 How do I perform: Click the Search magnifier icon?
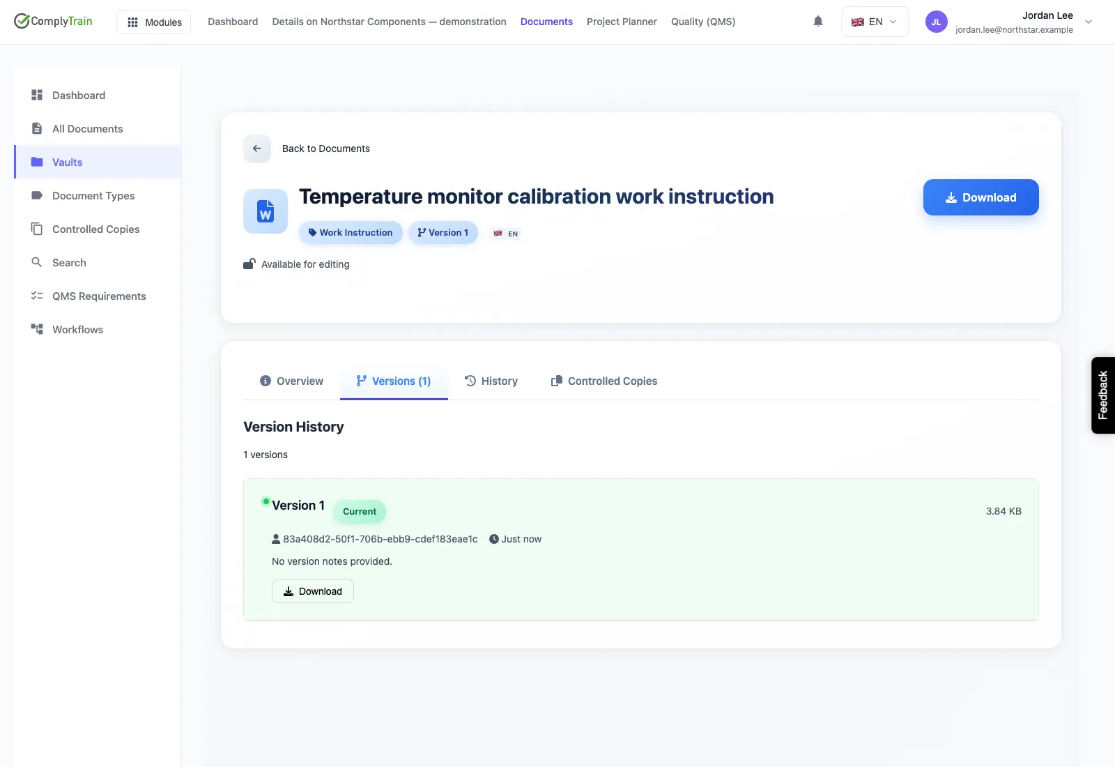[x=37, y=262]
